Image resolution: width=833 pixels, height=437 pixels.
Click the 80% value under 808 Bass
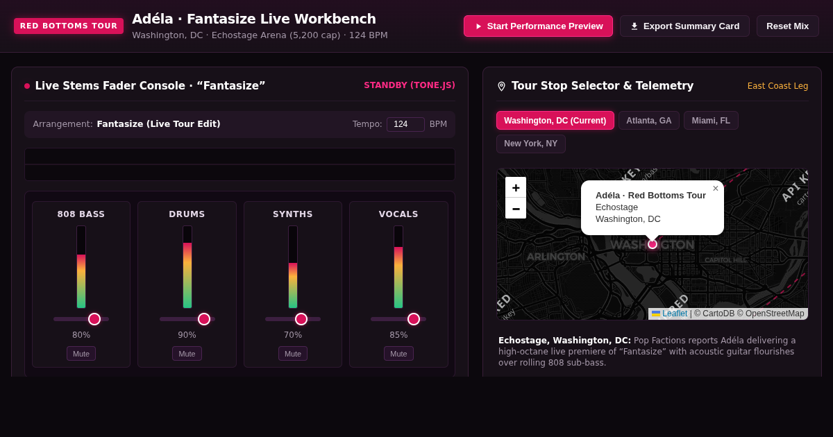click(x=81, y=335)
